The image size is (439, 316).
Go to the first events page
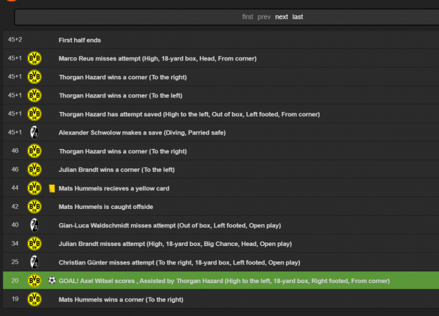pyautogui.click(x=248, y=16)
